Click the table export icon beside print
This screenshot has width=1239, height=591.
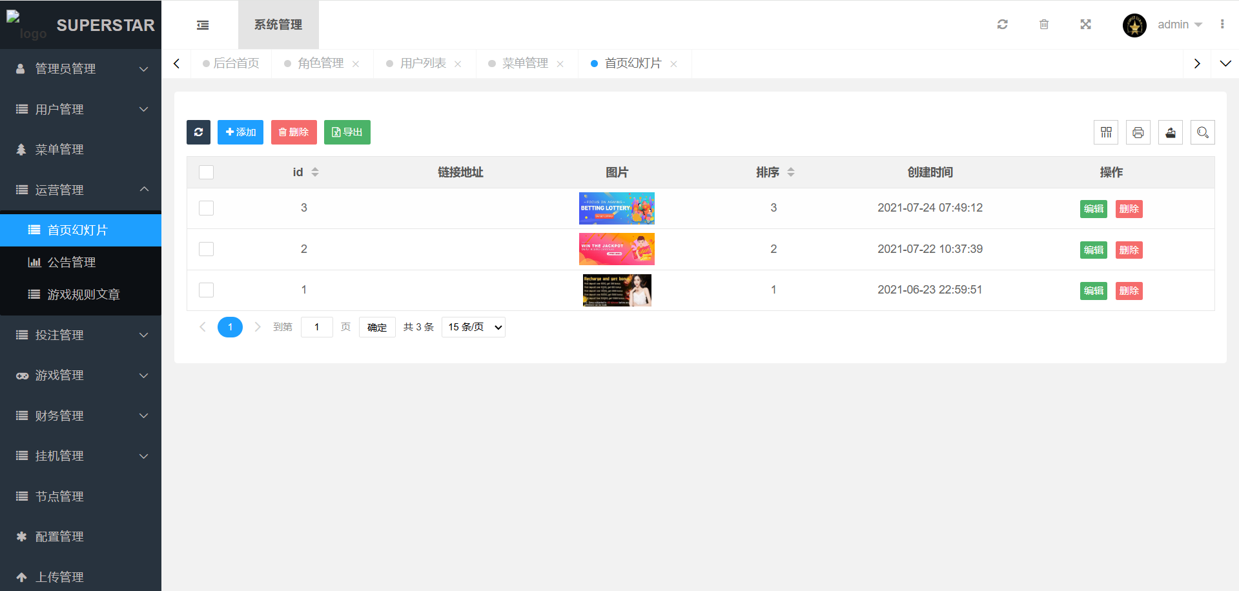(x=1171, y=132)
